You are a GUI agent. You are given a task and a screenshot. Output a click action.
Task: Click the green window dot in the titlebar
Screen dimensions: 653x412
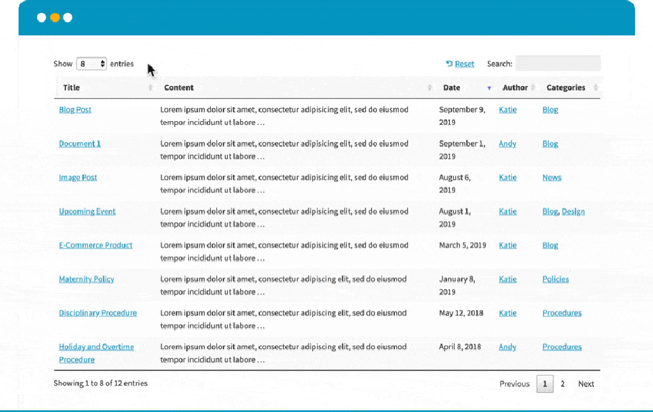pyautogui.click(x=68, y=17)
